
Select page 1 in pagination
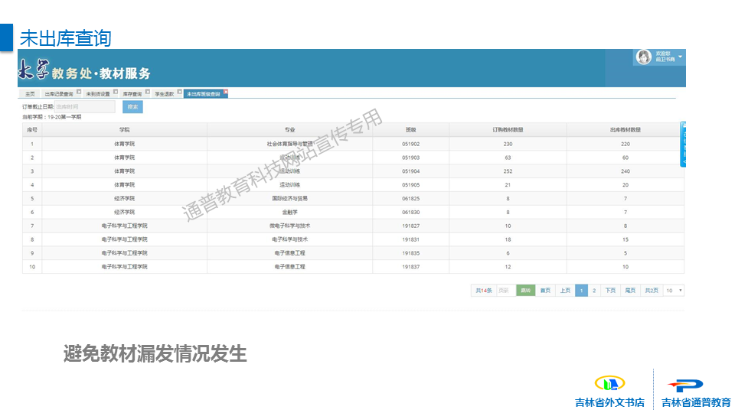pos(581,291)
